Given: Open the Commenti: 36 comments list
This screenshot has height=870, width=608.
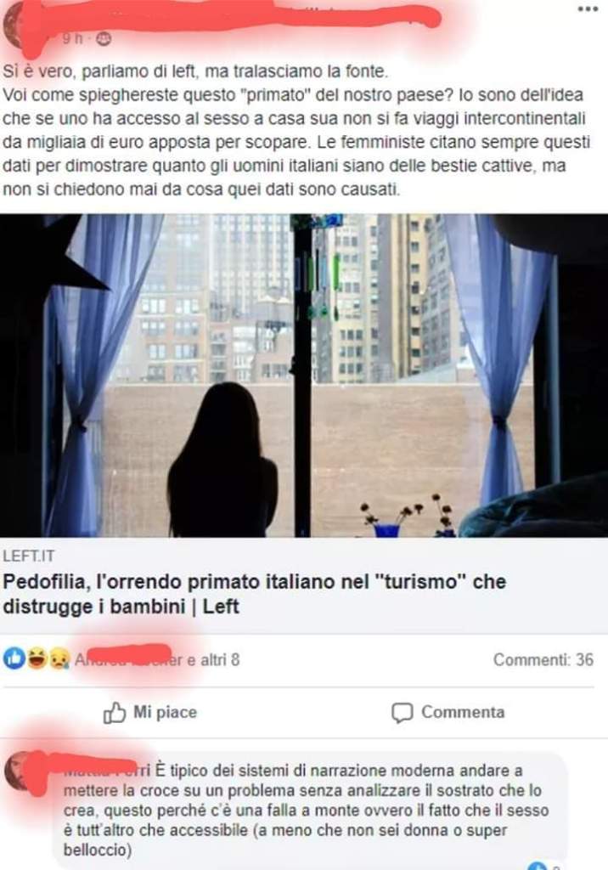Looking at the screenshot, I should 543,659.
